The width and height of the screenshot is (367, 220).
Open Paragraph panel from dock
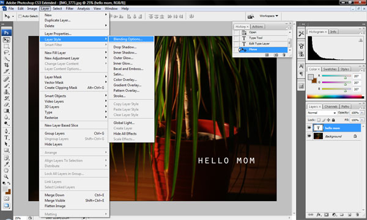(x=301, y=74)
